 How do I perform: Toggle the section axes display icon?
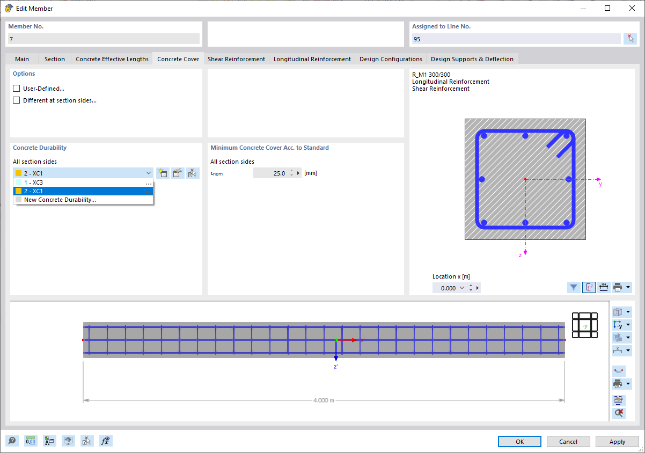click(x=589, y=288)
